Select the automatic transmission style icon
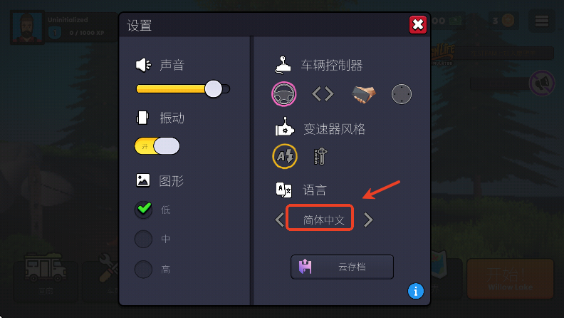This screenshot has height=318, width=564. (x=285, y=156)
